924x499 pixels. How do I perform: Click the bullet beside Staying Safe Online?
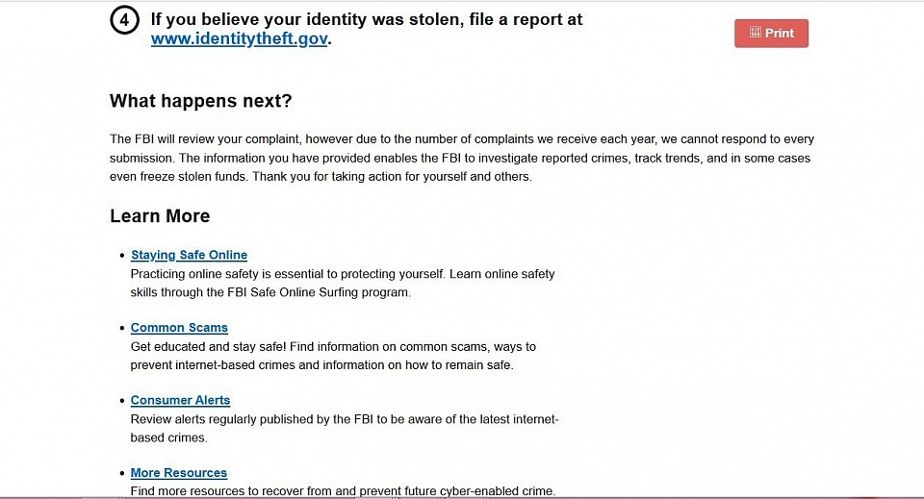coord(122,256)
